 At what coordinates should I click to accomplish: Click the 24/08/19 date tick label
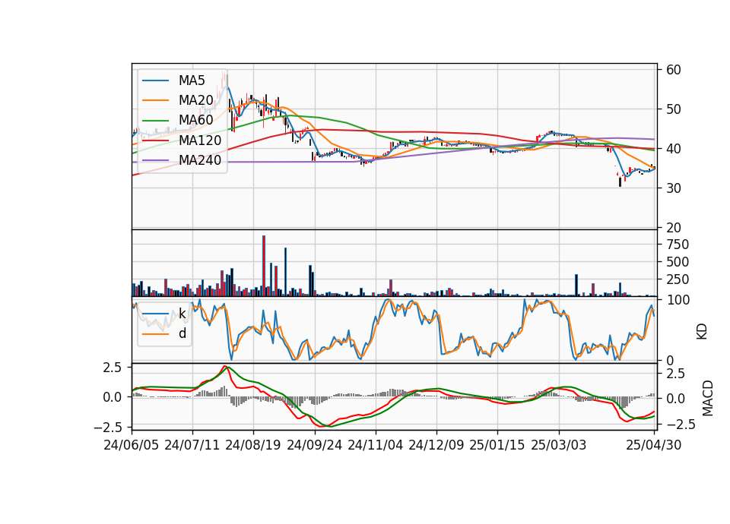click(x=253, y=445)
